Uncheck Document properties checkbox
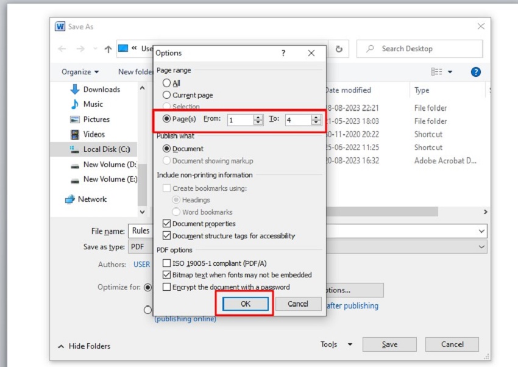This screenshot has height=367, width=518. (x=166, y=224)
